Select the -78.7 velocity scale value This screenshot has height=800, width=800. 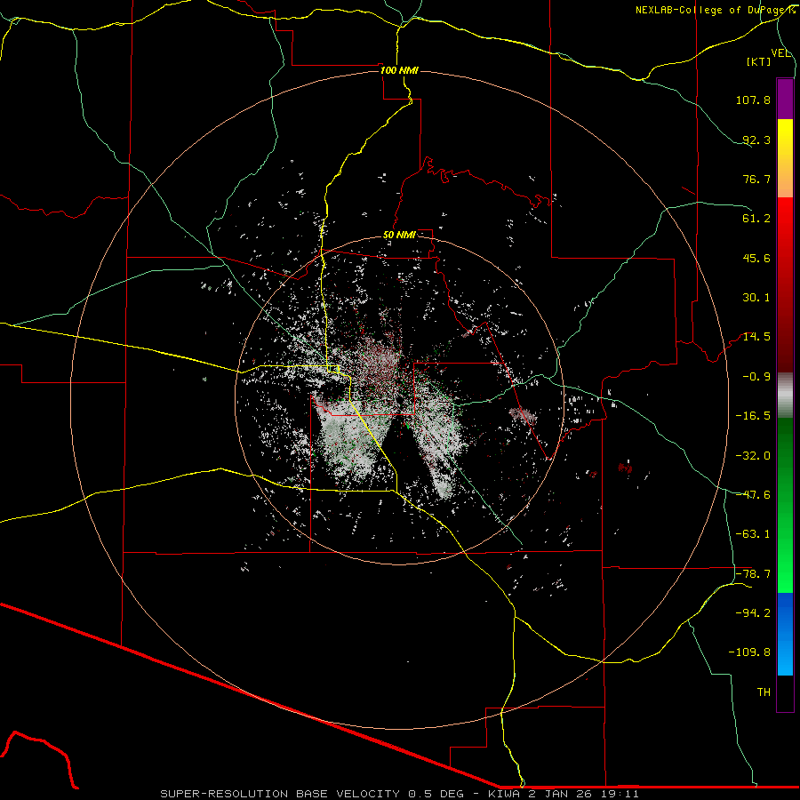click(x=753, y=574)
